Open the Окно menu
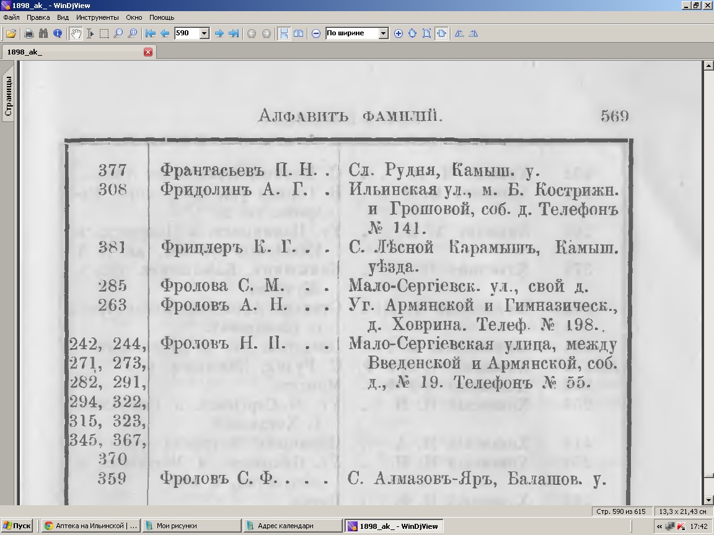Image resolution: width=714 pixels, height=535 pixels. click(x=134, y=17)
